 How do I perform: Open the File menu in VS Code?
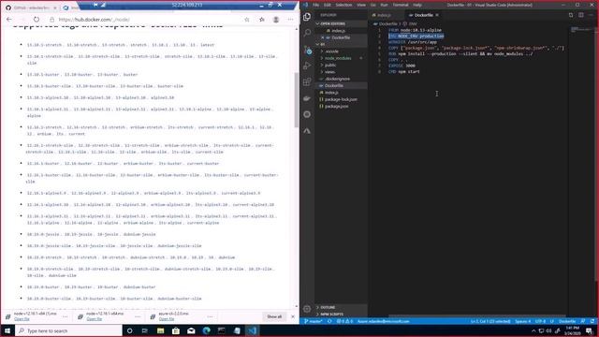click(315, 5)
